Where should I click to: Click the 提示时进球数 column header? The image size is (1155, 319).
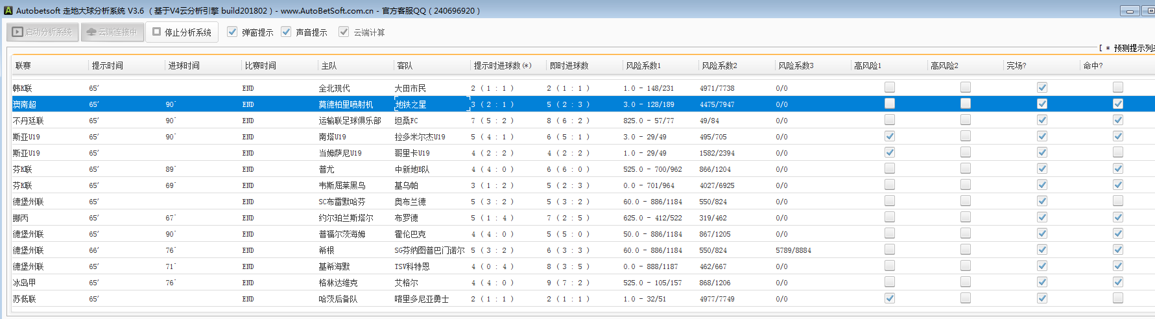coord(502,65)
